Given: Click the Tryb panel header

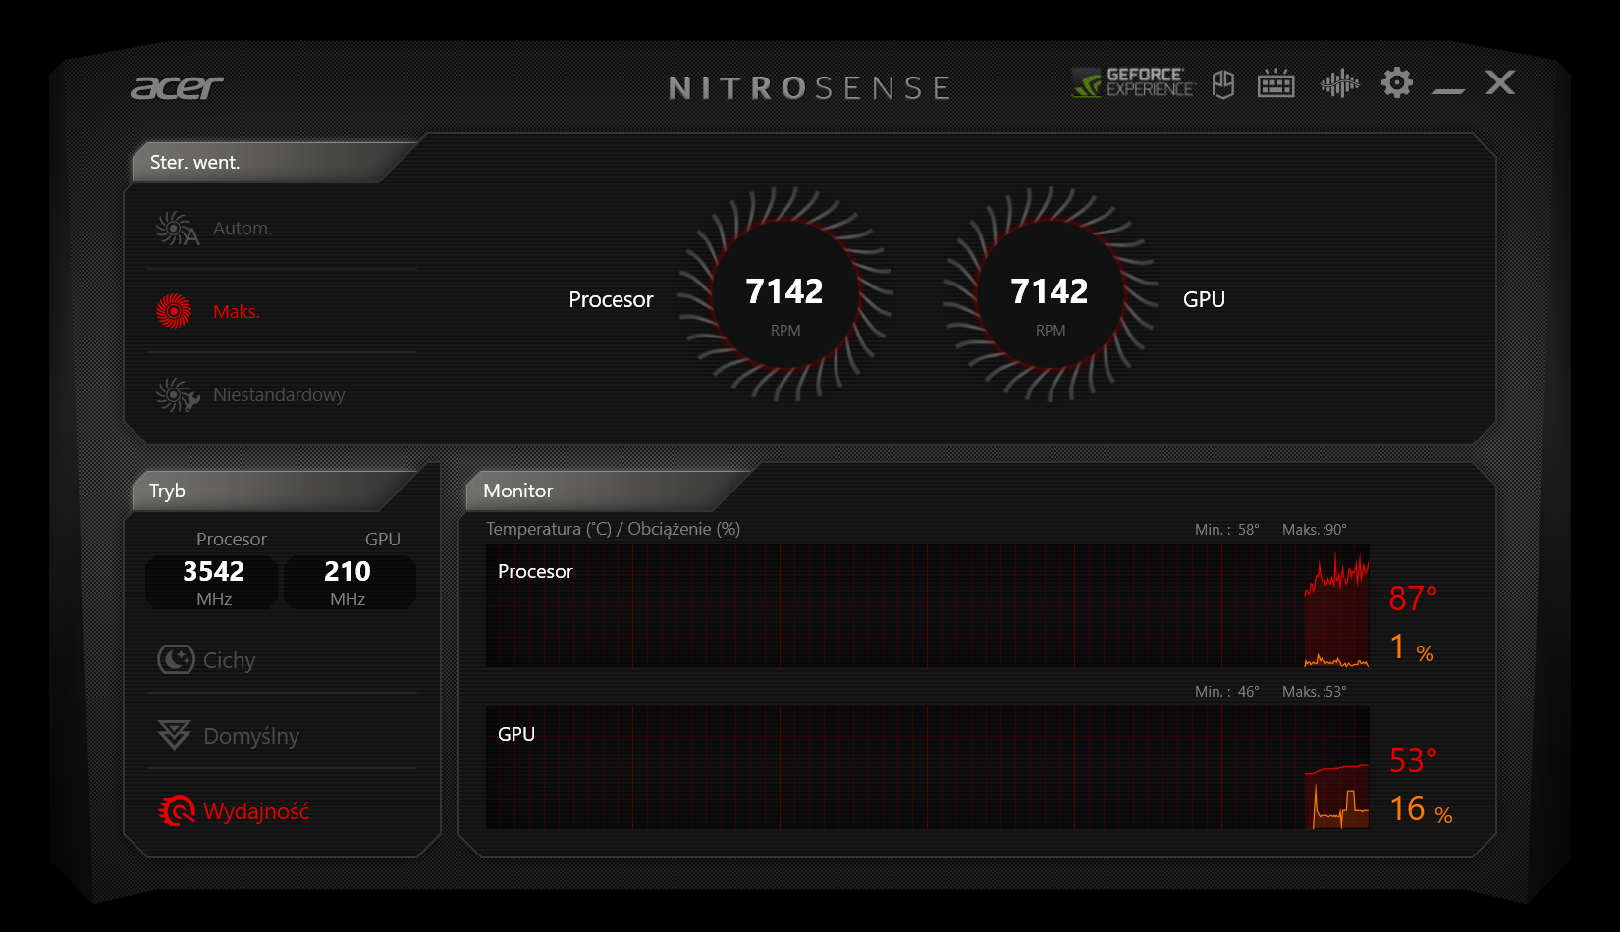Looking at the screenshot, I should tap(275, 492).
